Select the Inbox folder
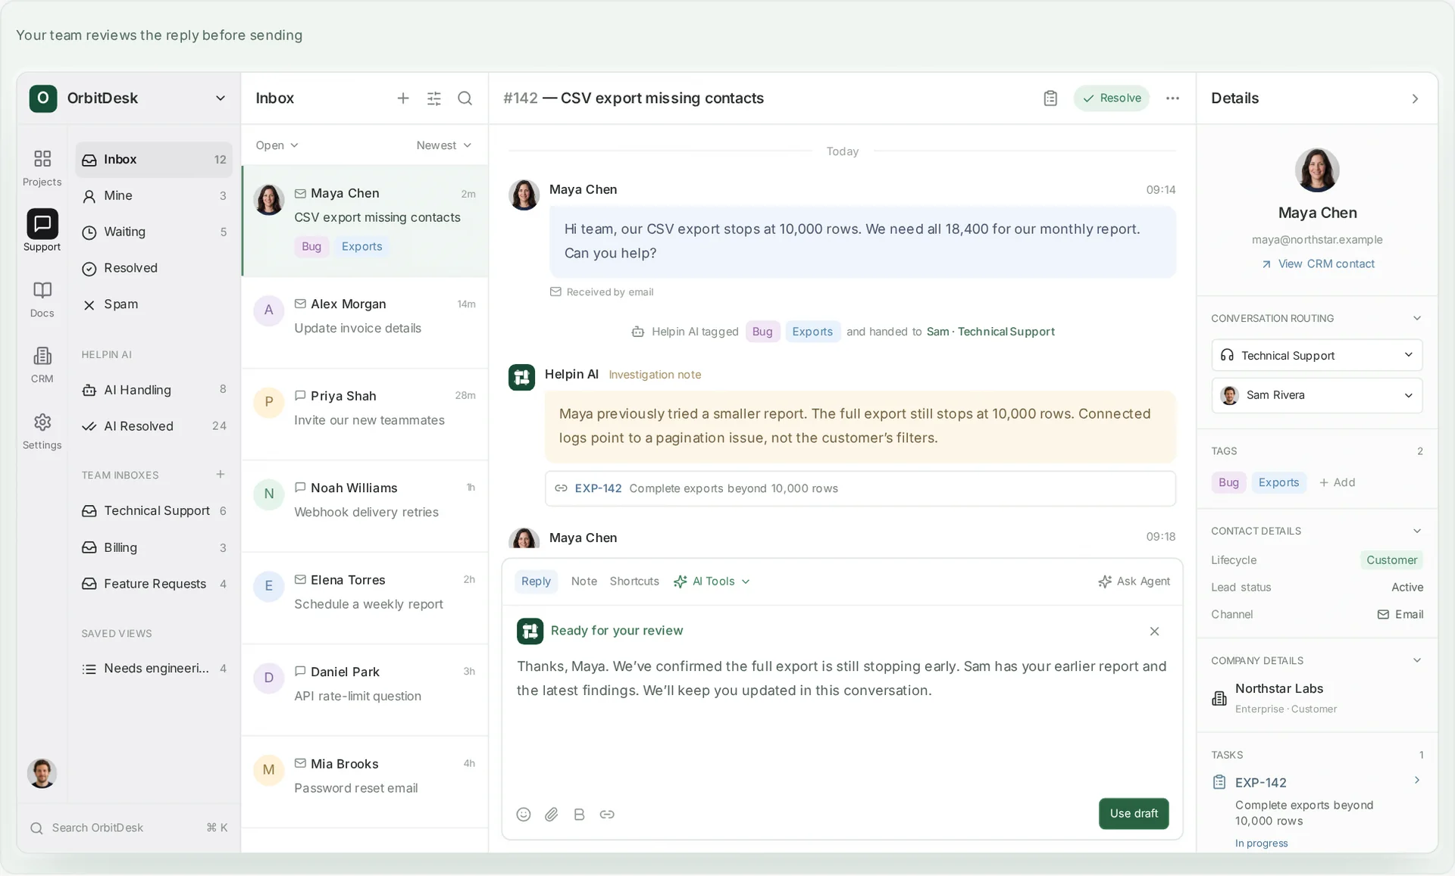 pos(154,160)
